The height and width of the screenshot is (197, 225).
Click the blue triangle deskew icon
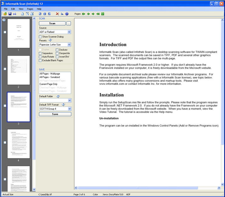(x=62, y=14)
